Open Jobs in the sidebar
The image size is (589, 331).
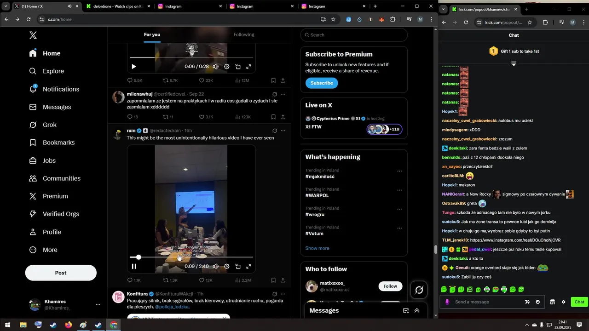click(42, 161)
